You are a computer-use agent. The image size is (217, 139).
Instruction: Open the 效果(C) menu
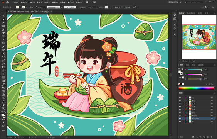55,2
